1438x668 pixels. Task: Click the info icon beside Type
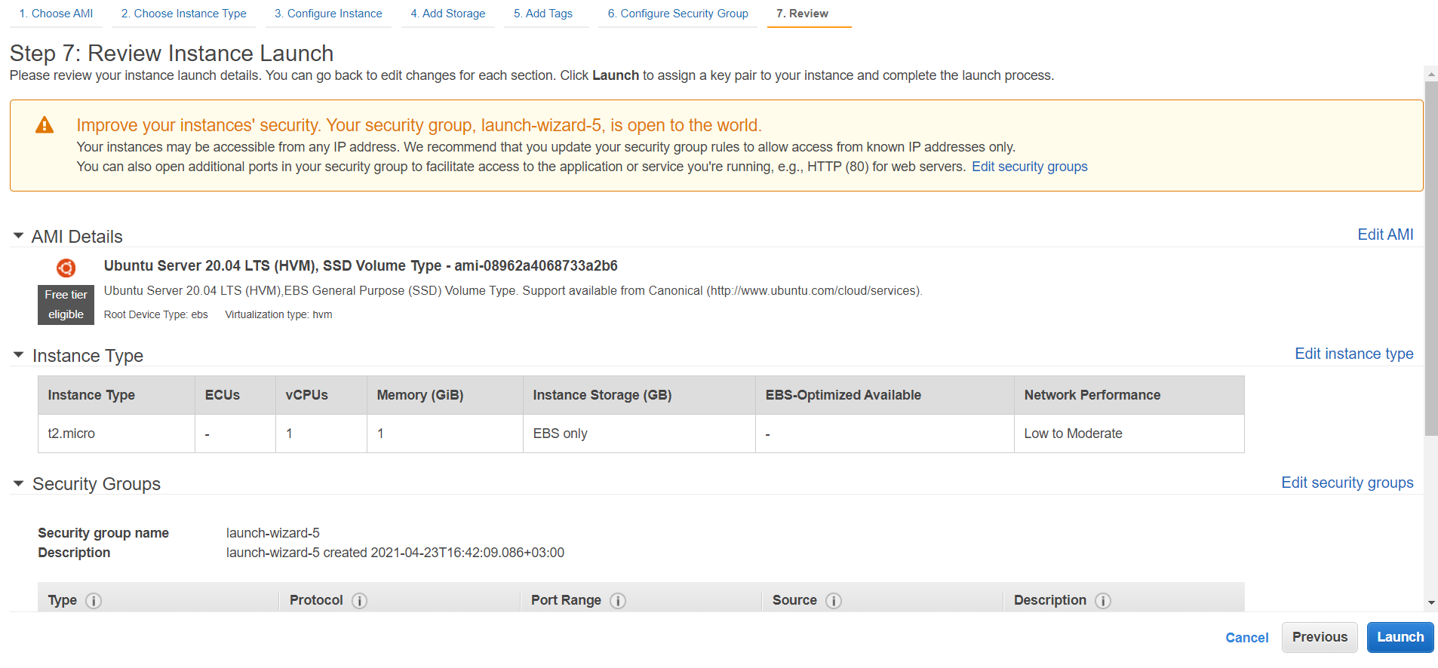pyautogui.click(x=94, y=601)
